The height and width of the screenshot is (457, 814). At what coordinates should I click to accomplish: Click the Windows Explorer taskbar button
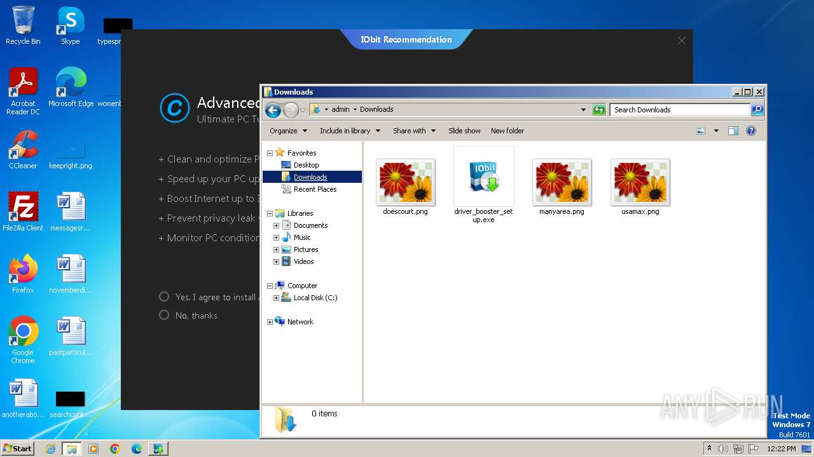pyautogui.click(x=72, y=449)
